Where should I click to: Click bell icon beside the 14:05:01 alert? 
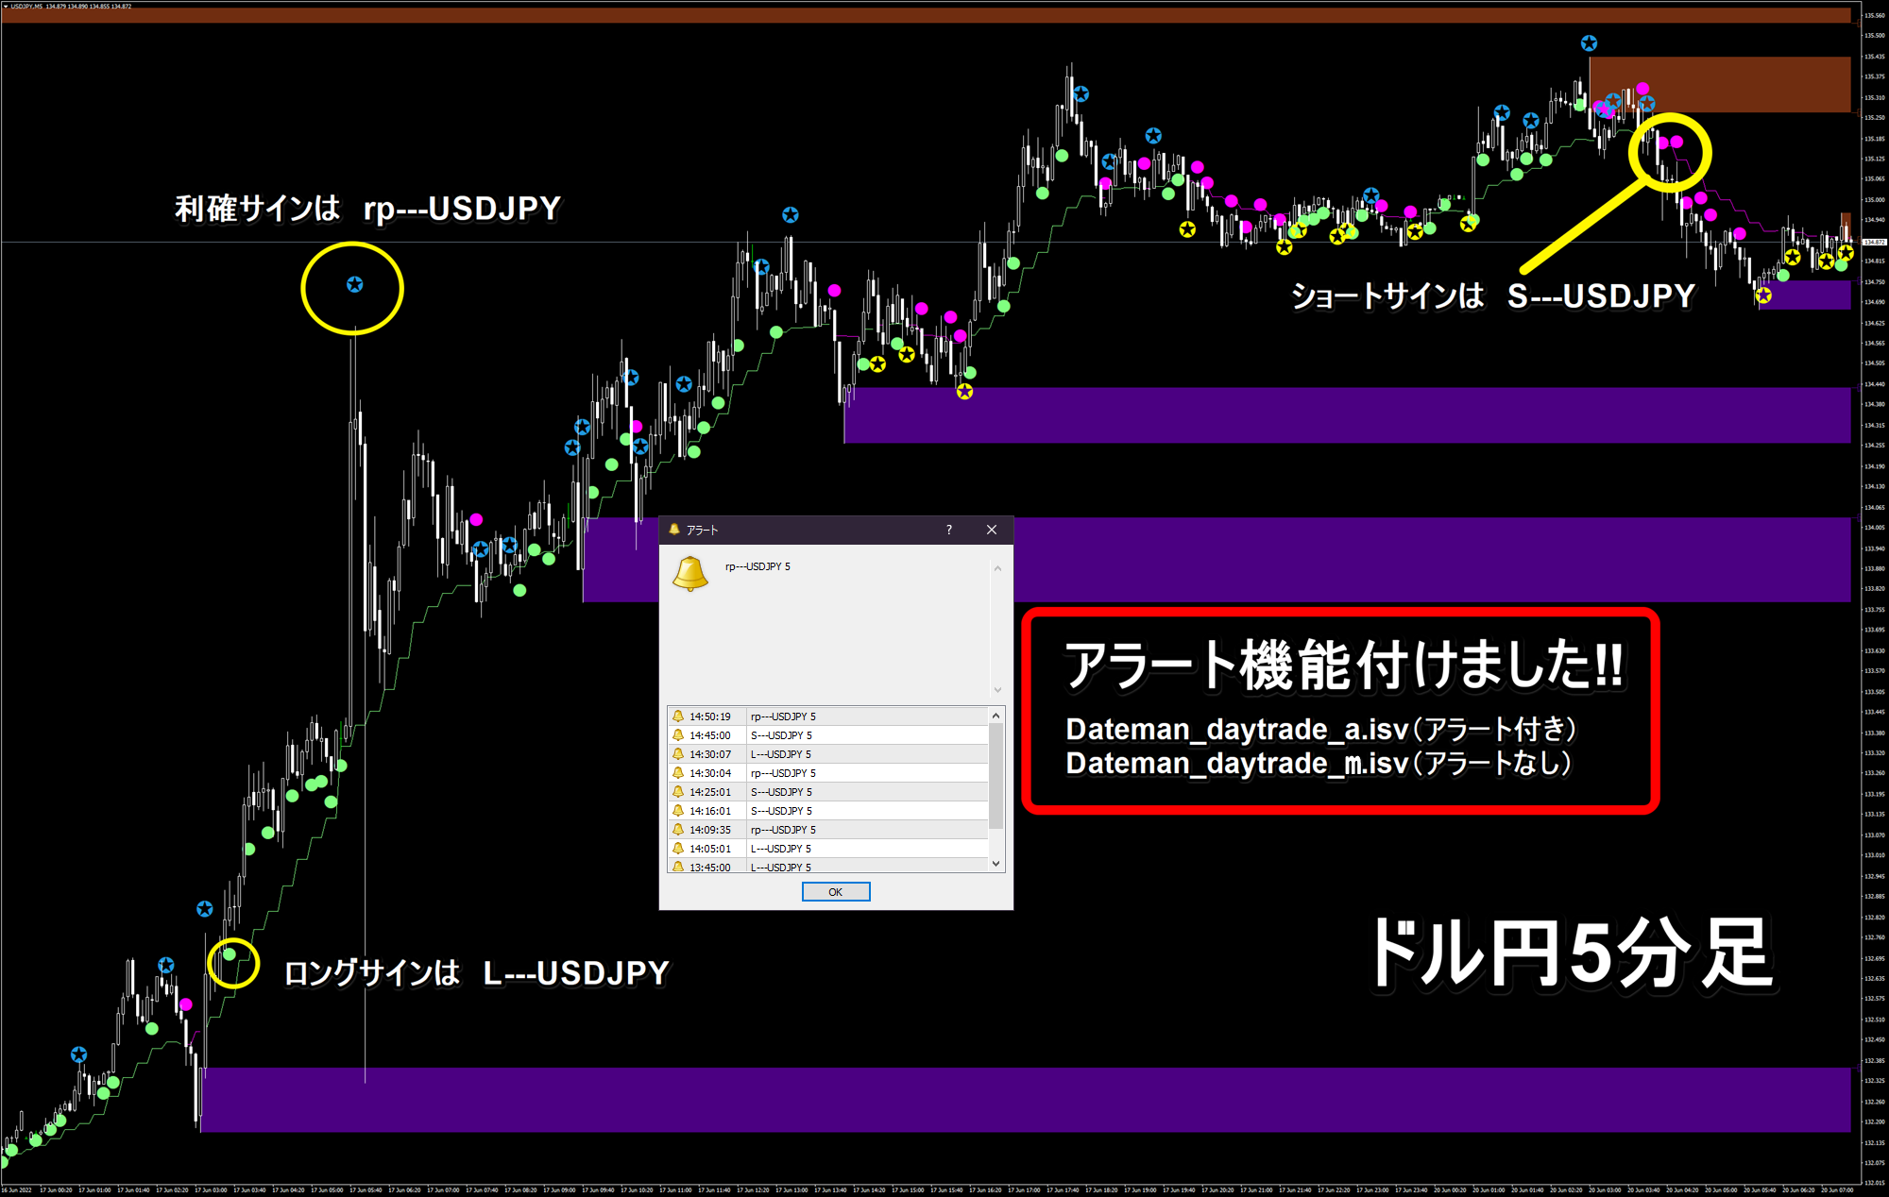pyautogui.click(x=678, y=849)
